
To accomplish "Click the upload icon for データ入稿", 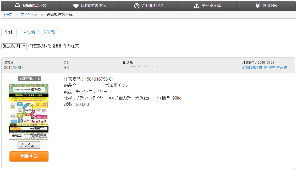I will [197, 6].
